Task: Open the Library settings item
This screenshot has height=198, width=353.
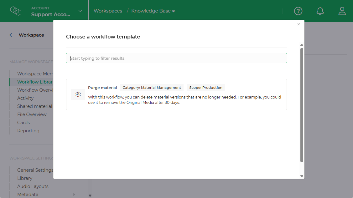Action: click(25, 178)
